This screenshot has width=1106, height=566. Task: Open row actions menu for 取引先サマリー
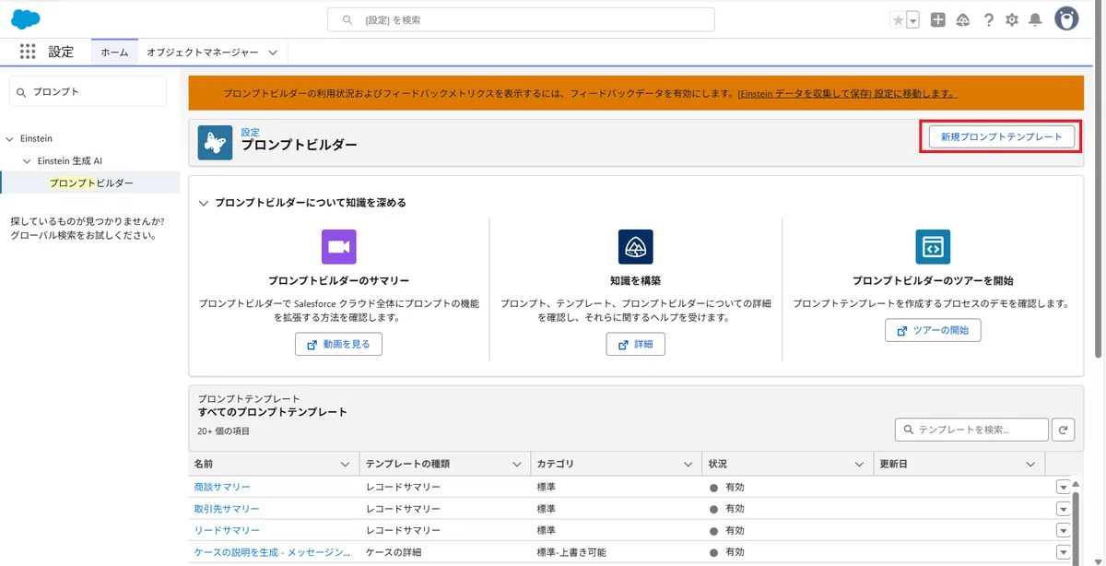(1063, 509)
